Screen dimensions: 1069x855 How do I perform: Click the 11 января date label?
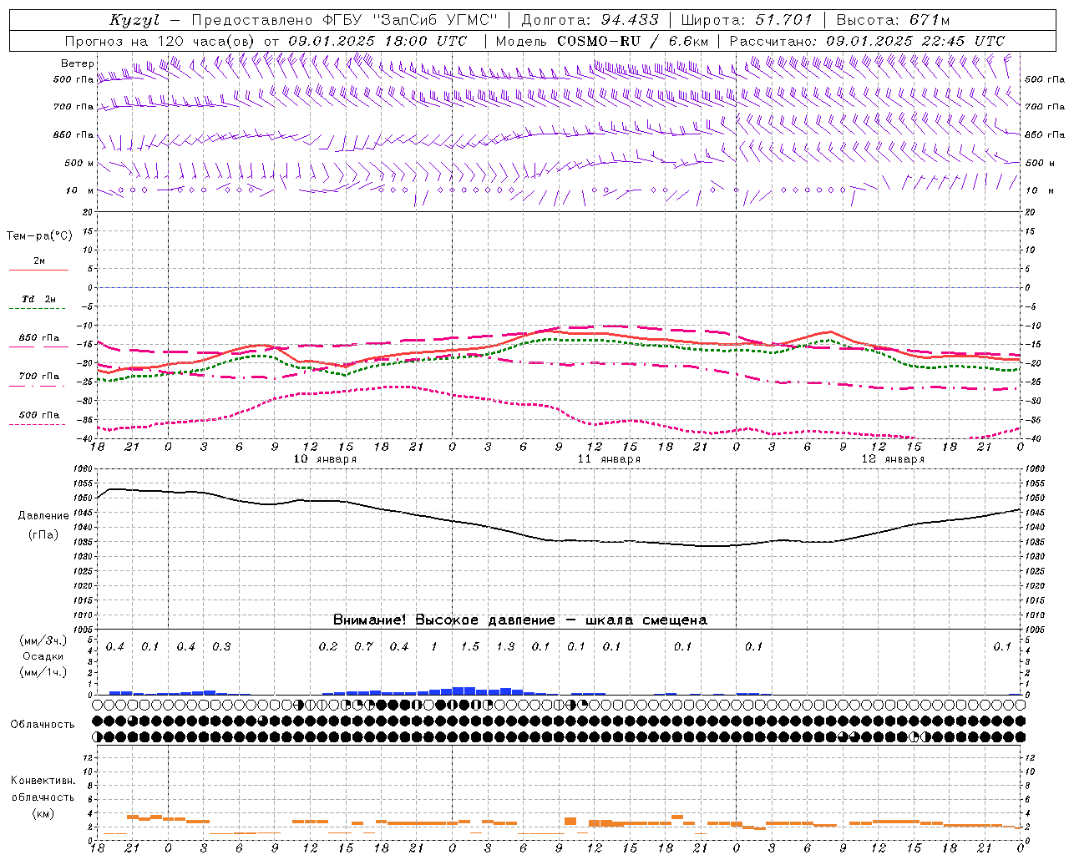(x=609, y=459)
